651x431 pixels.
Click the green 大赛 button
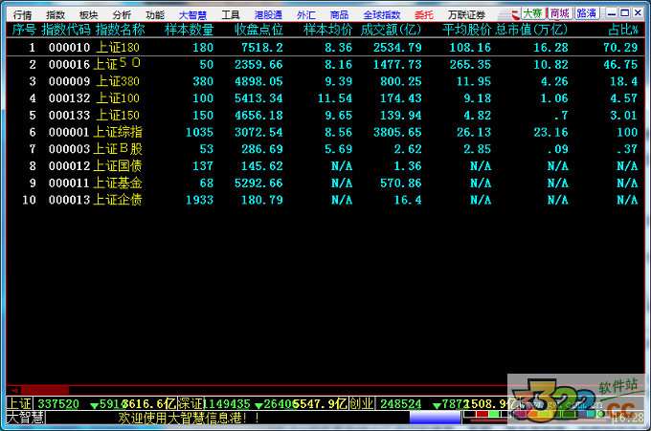[x=533, y=13]
